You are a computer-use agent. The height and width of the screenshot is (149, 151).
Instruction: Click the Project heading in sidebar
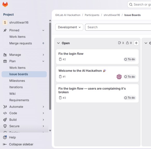coord(9,15)
